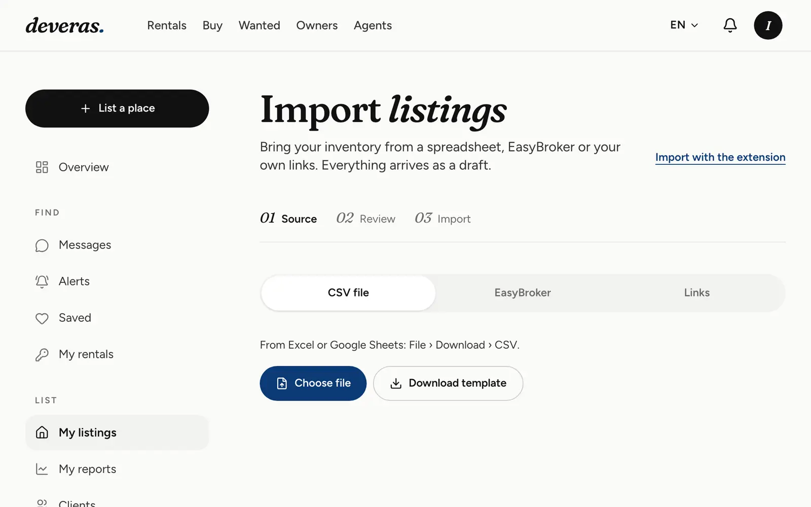Open Import with the extension link
Image resolution: width=811 pixels, height=507 pixels.
point(720,157)
